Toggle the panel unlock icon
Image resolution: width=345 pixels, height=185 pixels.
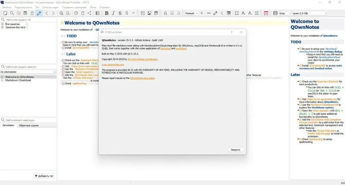229,13
